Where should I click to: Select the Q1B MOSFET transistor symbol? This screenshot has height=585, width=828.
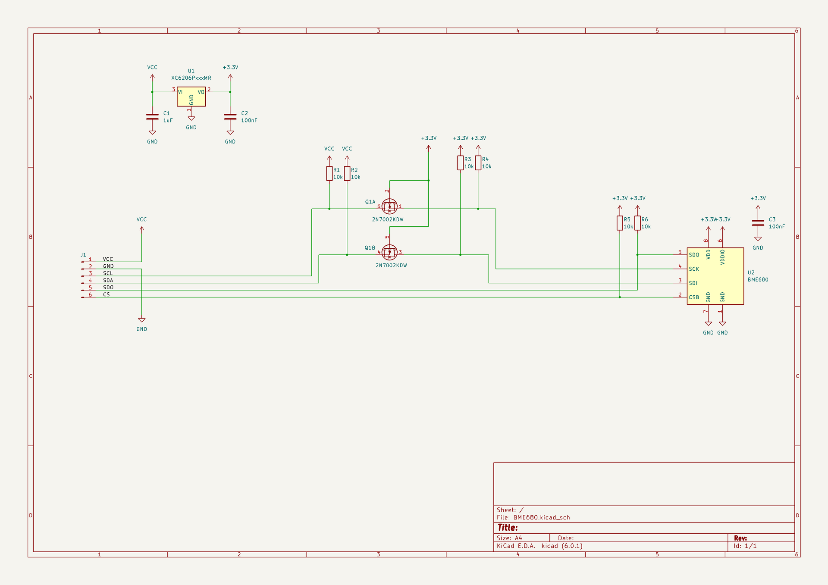click(x=389, y=252)
